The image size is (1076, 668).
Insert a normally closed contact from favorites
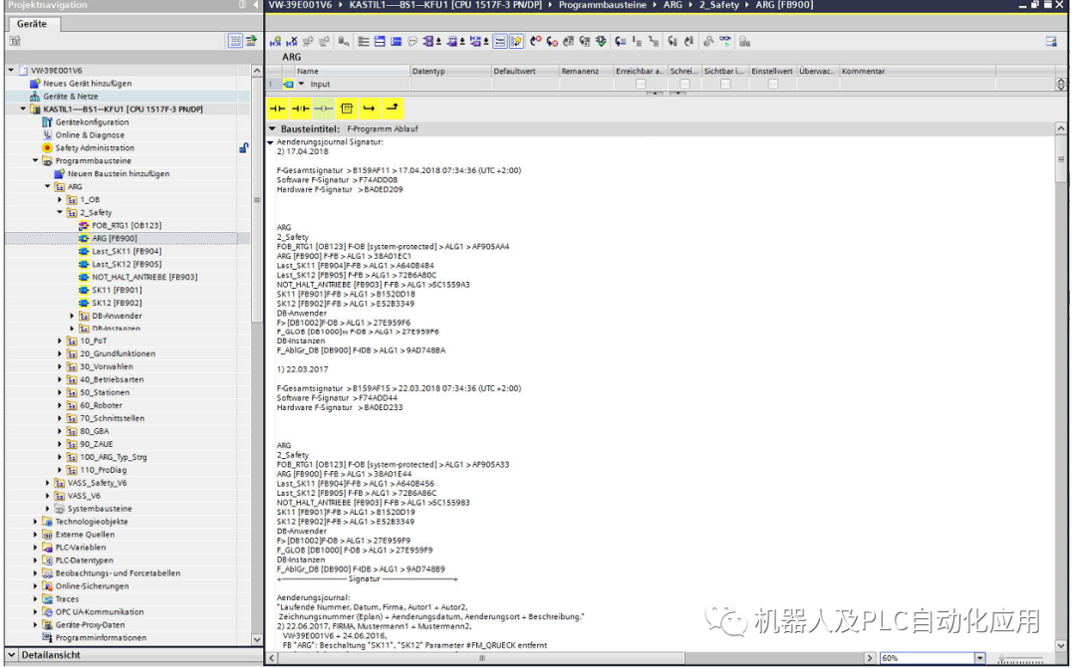point(301,108)
